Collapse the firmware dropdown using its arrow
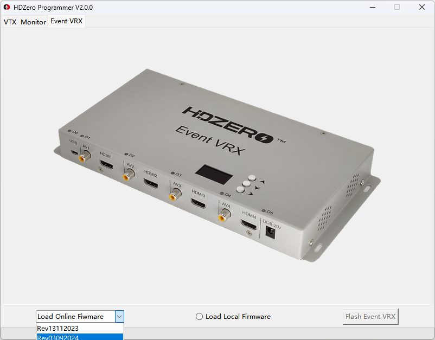 (119, 317)
